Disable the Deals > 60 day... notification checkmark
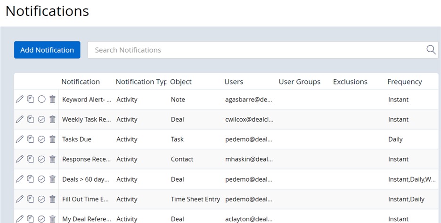 click(41, 179)
